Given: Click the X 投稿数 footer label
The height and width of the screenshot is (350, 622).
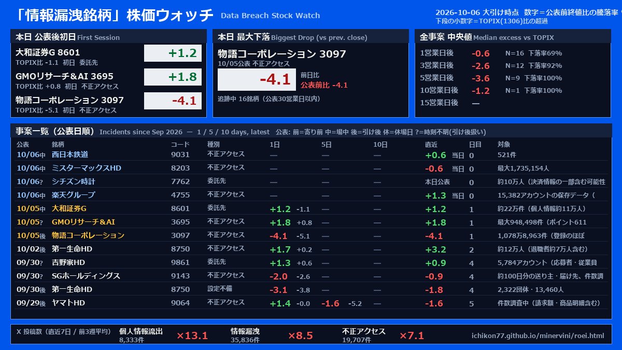Looking at the screenshot, I should (x=64, y=331).
